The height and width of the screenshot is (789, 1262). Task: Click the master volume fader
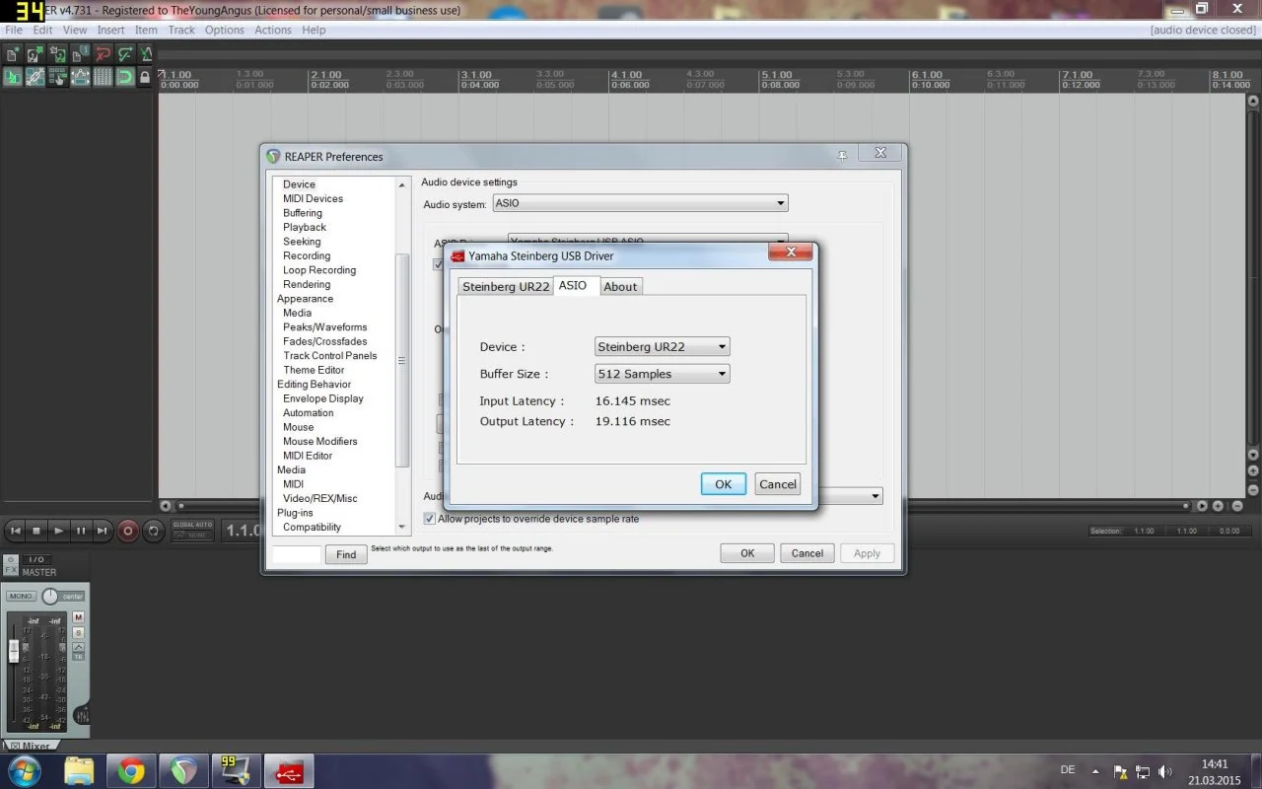point(14,650)
